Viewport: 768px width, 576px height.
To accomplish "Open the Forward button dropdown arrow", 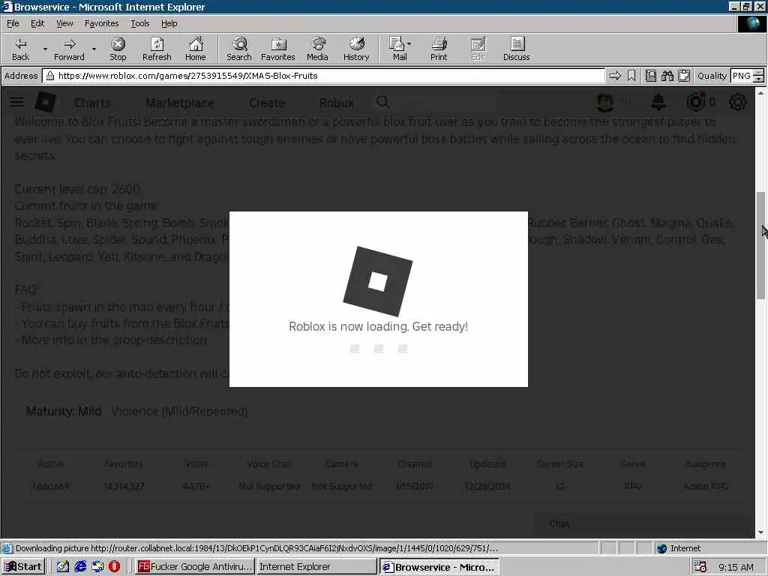I will pos(94,49).
